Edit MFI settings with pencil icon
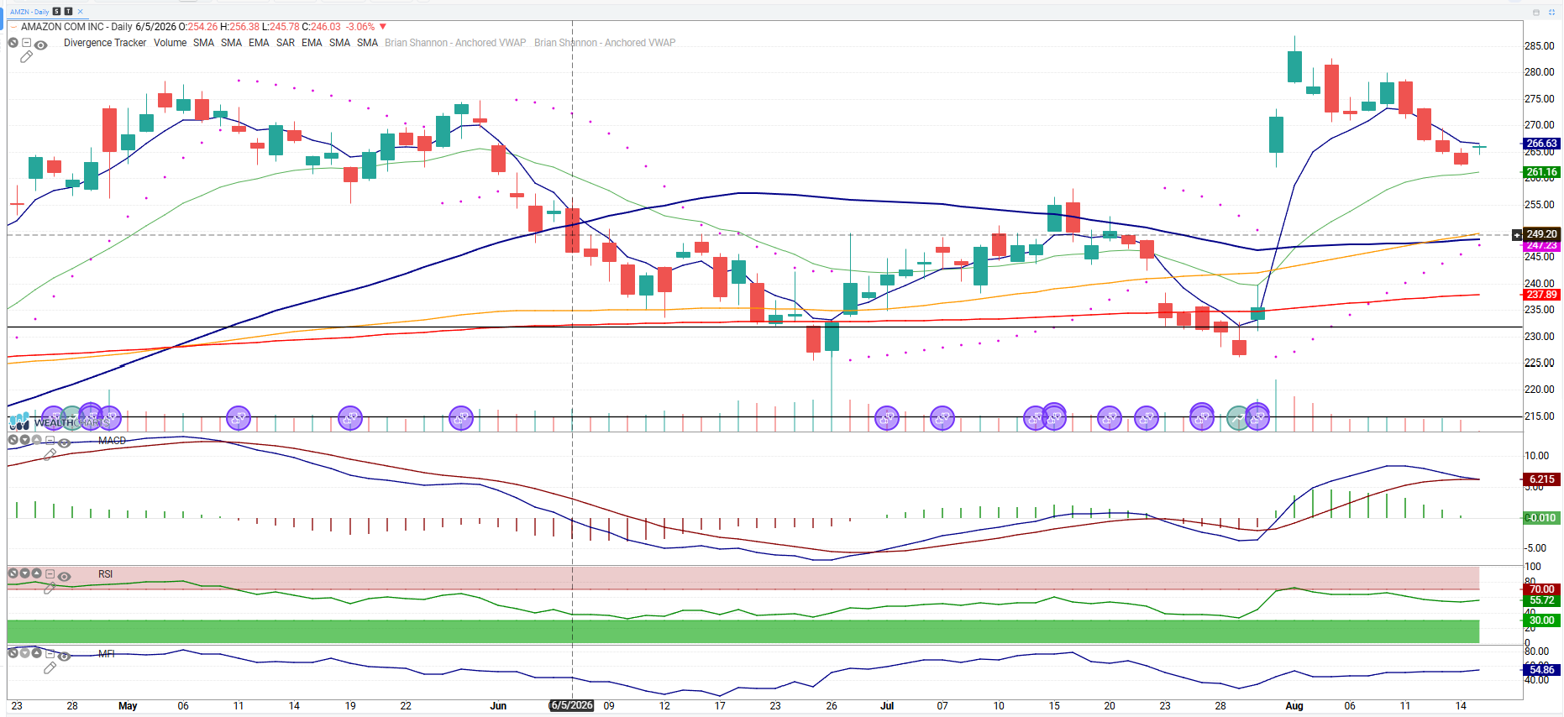 coord(50,667)
